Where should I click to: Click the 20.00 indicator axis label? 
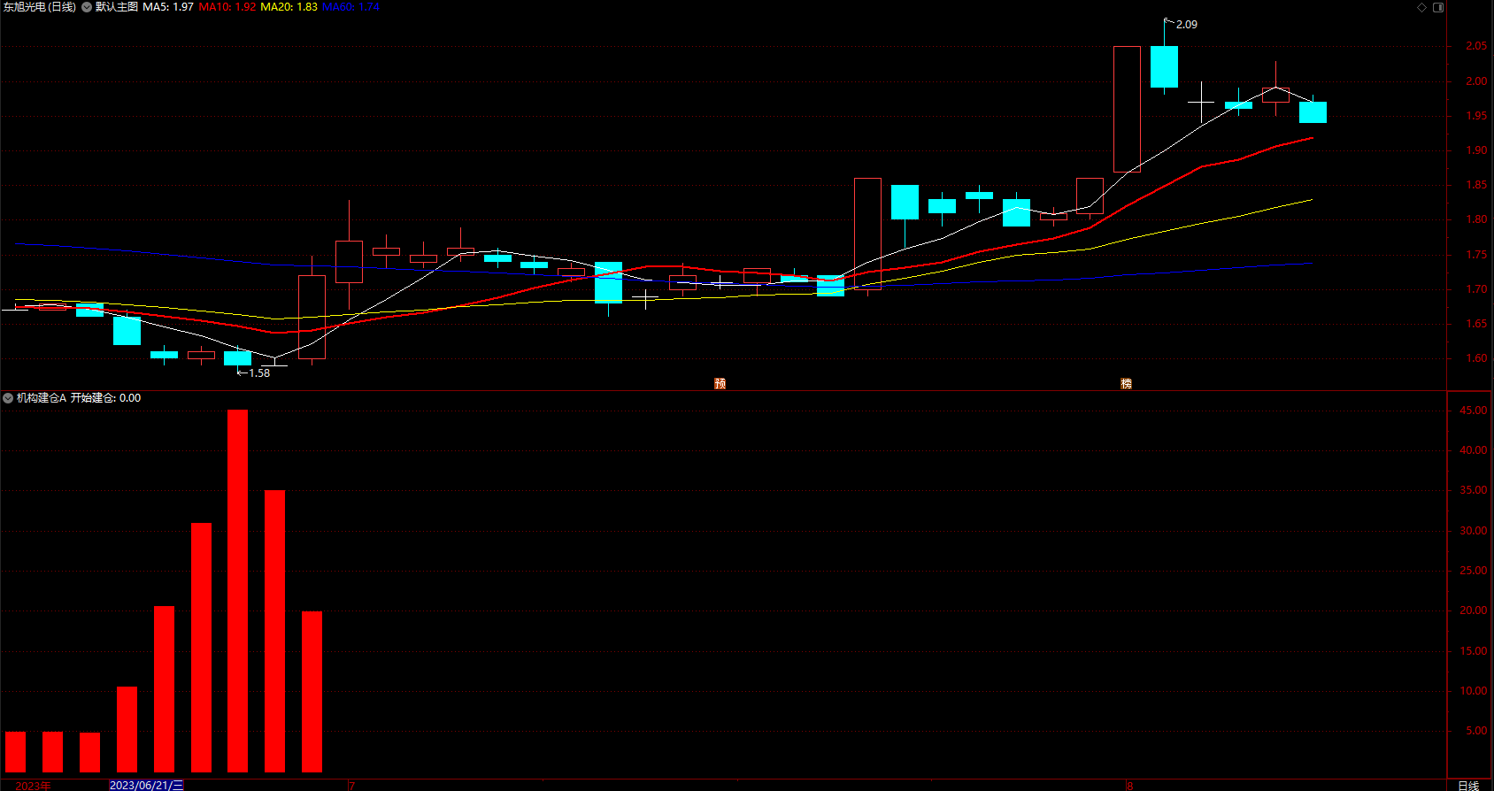[x=1474, y=611]
